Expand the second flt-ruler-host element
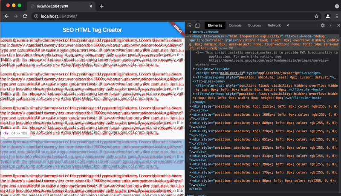Screen dimensions: 341x196 194,94
